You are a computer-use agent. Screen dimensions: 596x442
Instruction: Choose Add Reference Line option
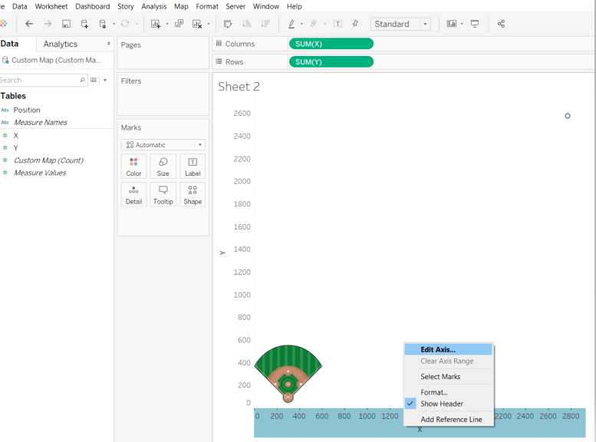click(x=449, y=420)
